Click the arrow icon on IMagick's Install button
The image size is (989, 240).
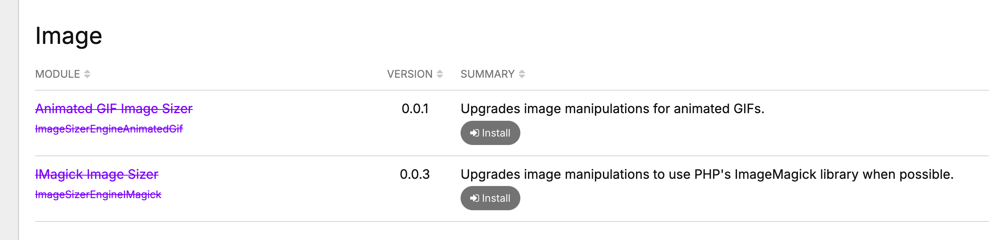click(x=474, y=198)
